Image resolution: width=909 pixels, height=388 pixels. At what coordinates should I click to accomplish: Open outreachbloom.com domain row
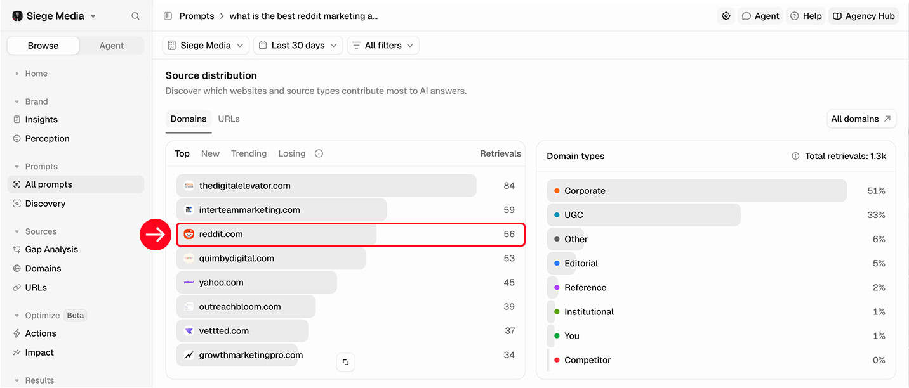(345, 306)
